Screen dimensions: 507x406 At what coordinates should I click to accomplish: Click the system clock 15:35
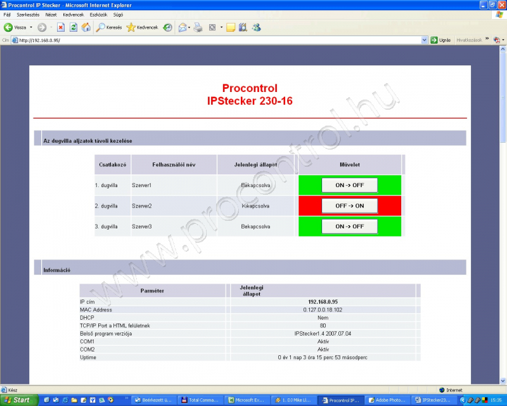pyautogui.click(x=496, y=400)
